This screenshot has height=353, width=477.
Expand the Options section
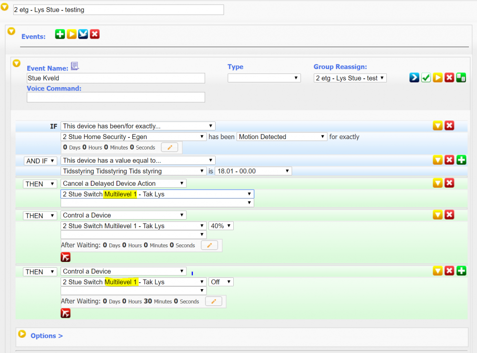click(22, 334)
